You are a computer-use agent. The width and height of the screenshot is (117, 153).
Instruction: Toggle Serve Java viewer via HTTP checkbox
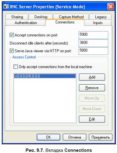12,51
